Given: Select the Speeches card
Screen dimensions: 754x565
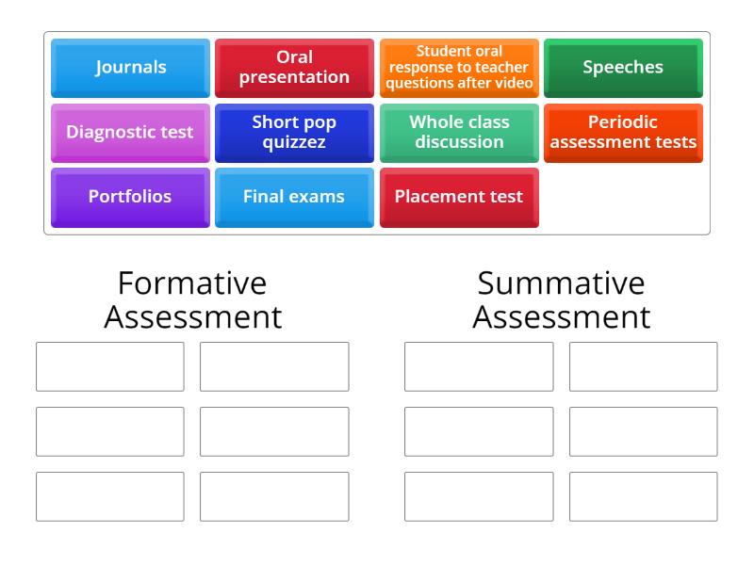Looking at the screenshot, I should (624, 67).
